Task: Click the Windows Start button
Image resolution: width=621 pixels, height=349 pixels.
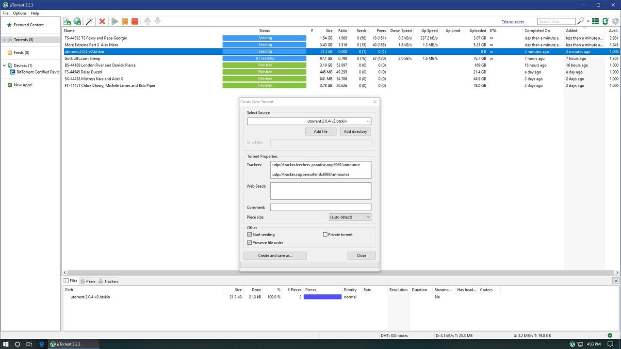Action: pos(6,344)
